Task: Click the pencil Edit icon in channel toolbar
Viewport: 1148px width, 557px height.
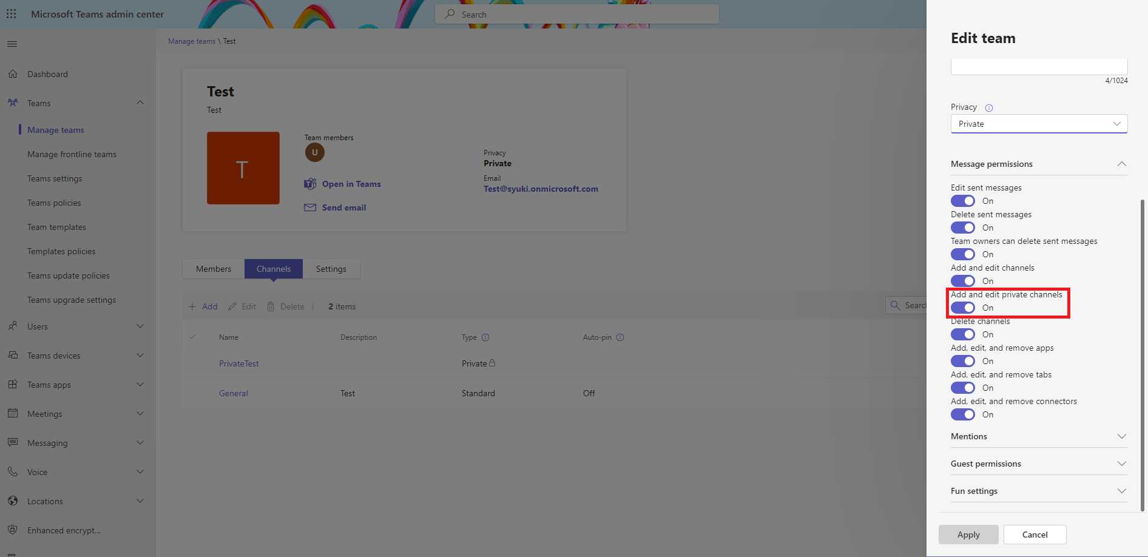Action: click(232, 306)
